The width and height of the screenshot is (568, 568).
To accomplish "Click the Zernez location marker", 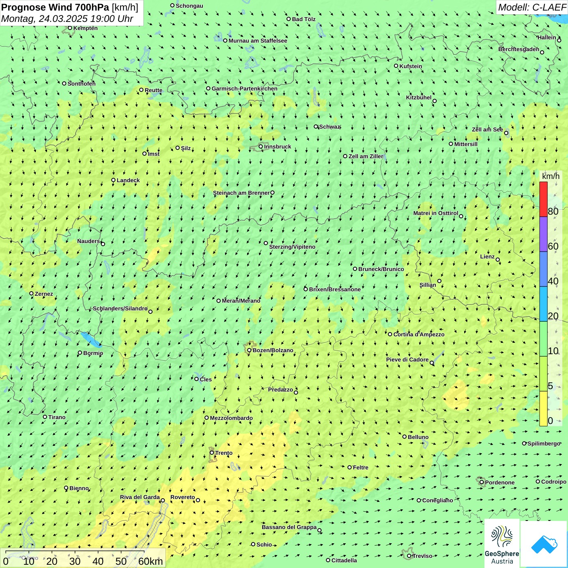I will (x=31, y=293).
